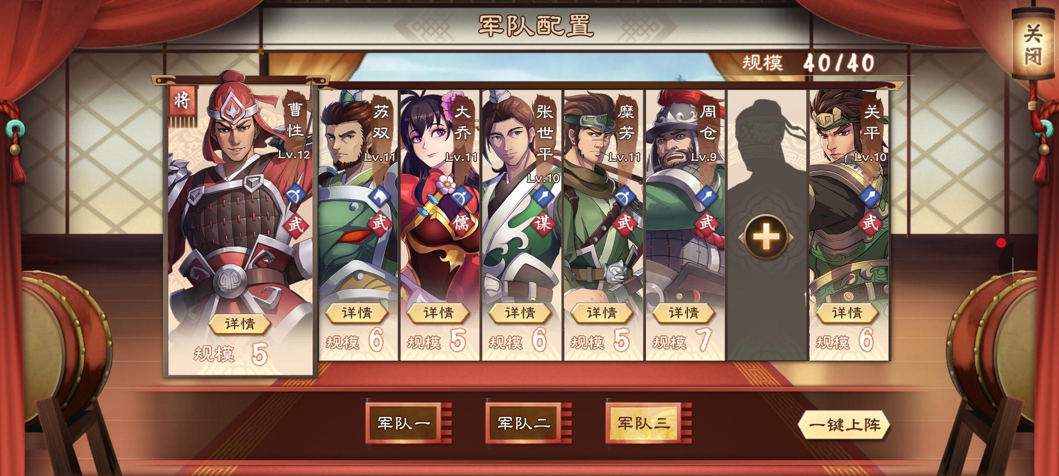The width and height of the screenshot is (1059, 476).
Task: Select the 军队三 tab
Action: (644, 423)
